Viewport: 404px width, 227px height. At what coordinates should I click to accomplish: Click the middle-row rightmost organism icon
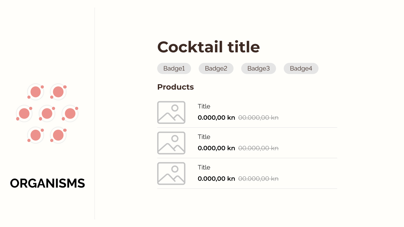pyautogui.click(x=70, y=113)
